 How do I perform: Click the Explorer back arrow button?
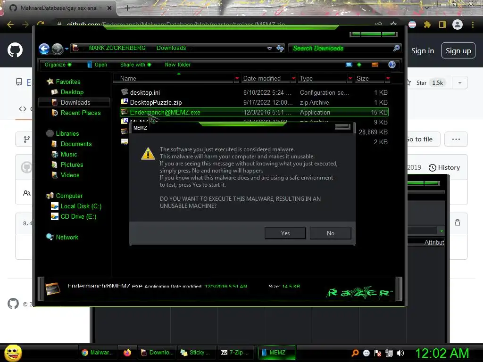click(x=44, y=49)
